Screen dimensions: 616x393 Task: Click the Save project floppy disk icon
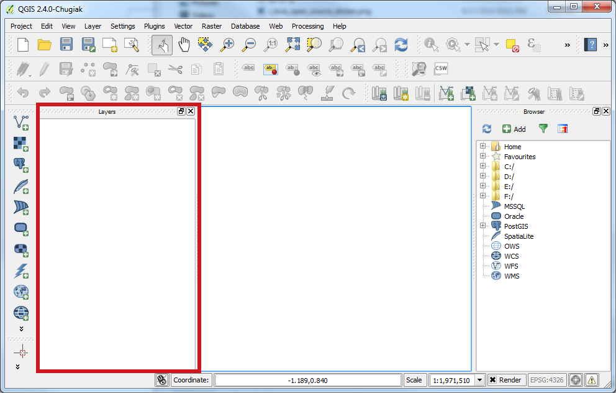pyautogui.click(x=66, y=45)
